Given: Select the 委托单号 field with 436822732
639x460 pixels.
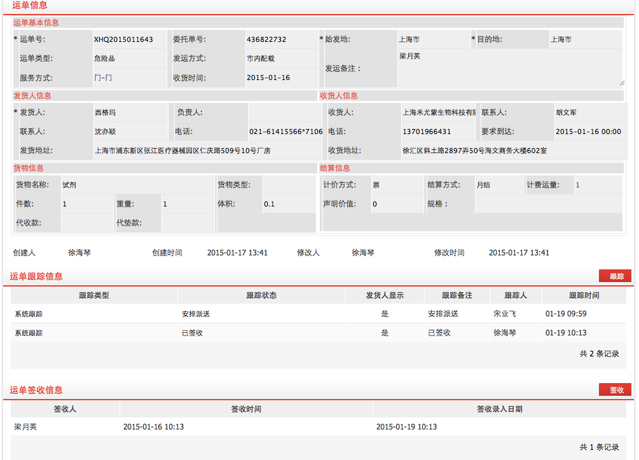Looking at the screenshot, I should pyautogui.click(x=280, y=39).
